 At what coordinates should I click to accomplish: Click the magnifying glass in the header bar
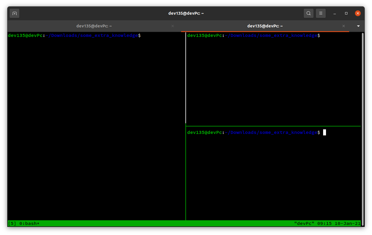coord(308,13)
